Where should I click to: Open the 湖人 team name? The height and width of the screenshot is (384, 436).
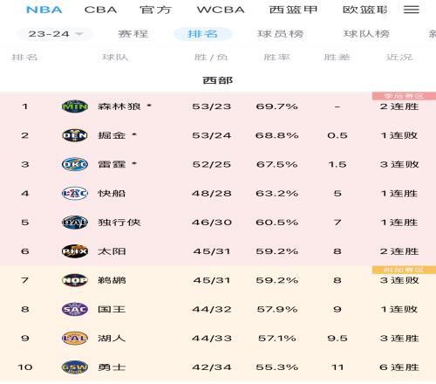pyautogui.click(x=112, y=339)
